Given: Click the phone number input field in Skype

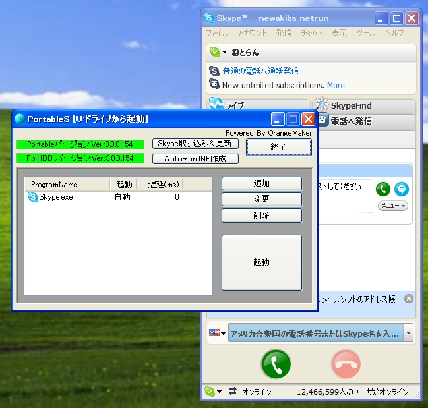Looking at the screenshot, I should [x=316, y=333].
